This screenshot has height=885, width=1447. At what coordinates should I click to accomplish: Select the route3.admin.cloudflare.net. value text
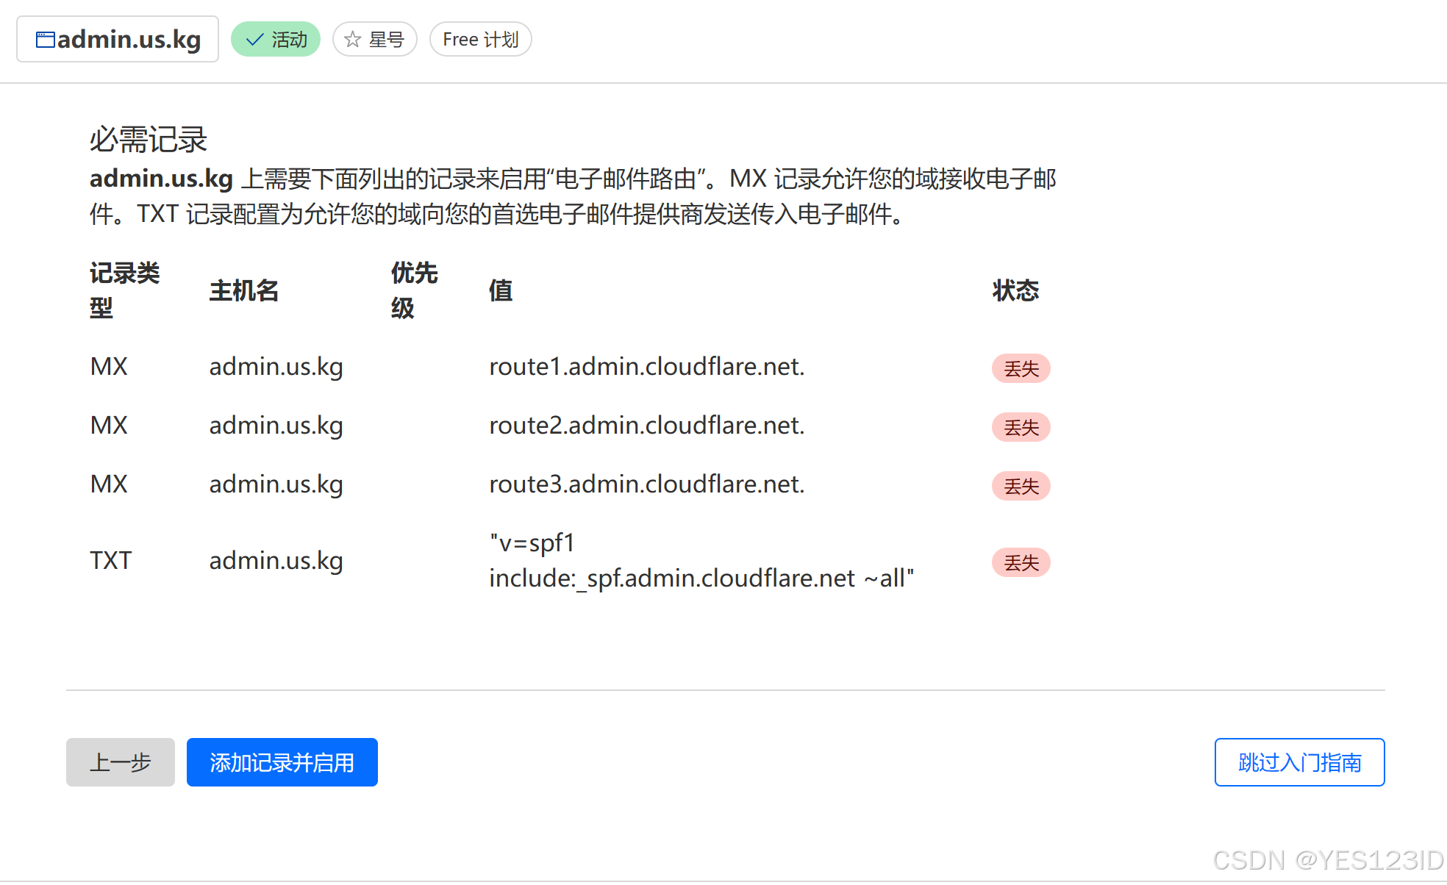pos(646,484)
